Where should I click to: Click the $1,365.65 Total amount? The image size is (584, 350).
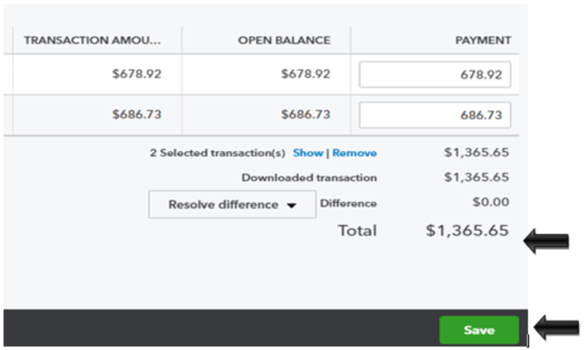(467, 231)
